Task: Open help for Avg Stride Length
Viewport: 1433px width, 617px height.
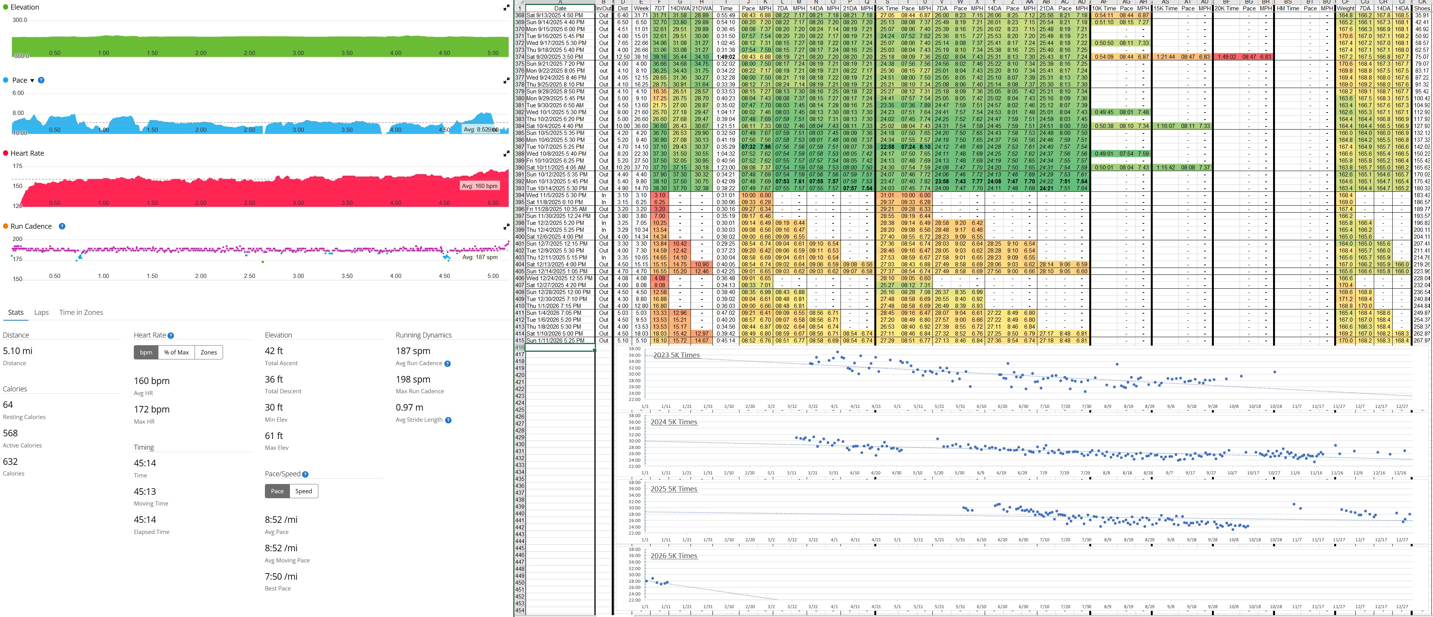Action: point(448,420)
